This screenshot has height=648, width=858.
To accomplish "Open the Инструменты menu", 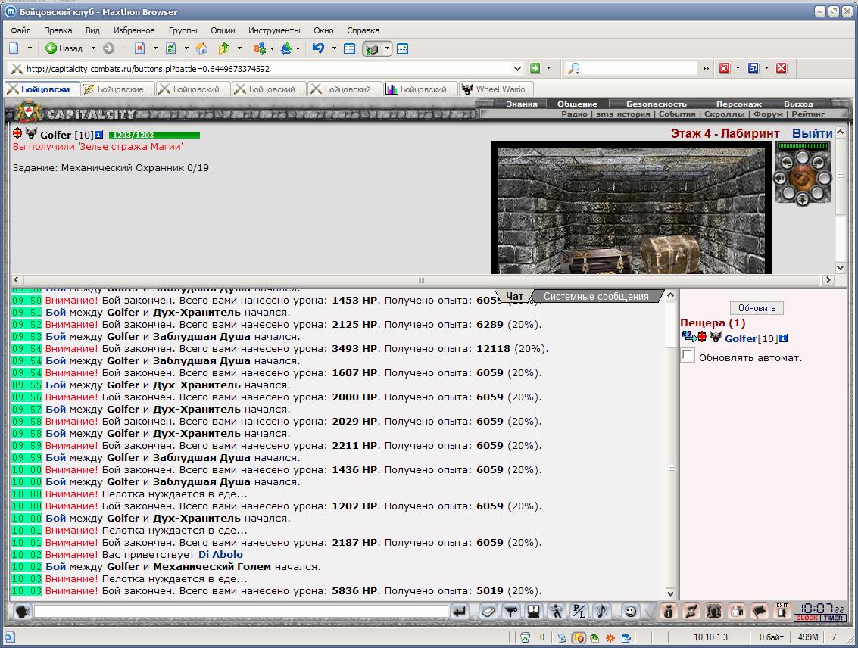I will point(274,30).
